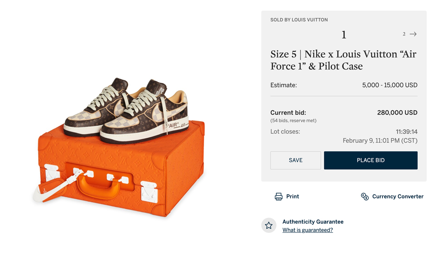Open the "What is guaranteed?" link

(308, 230)
